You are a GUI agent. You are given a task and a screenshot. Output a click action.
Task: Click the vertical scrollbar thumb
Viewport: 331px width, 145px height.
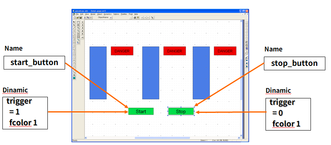[241, 80]
